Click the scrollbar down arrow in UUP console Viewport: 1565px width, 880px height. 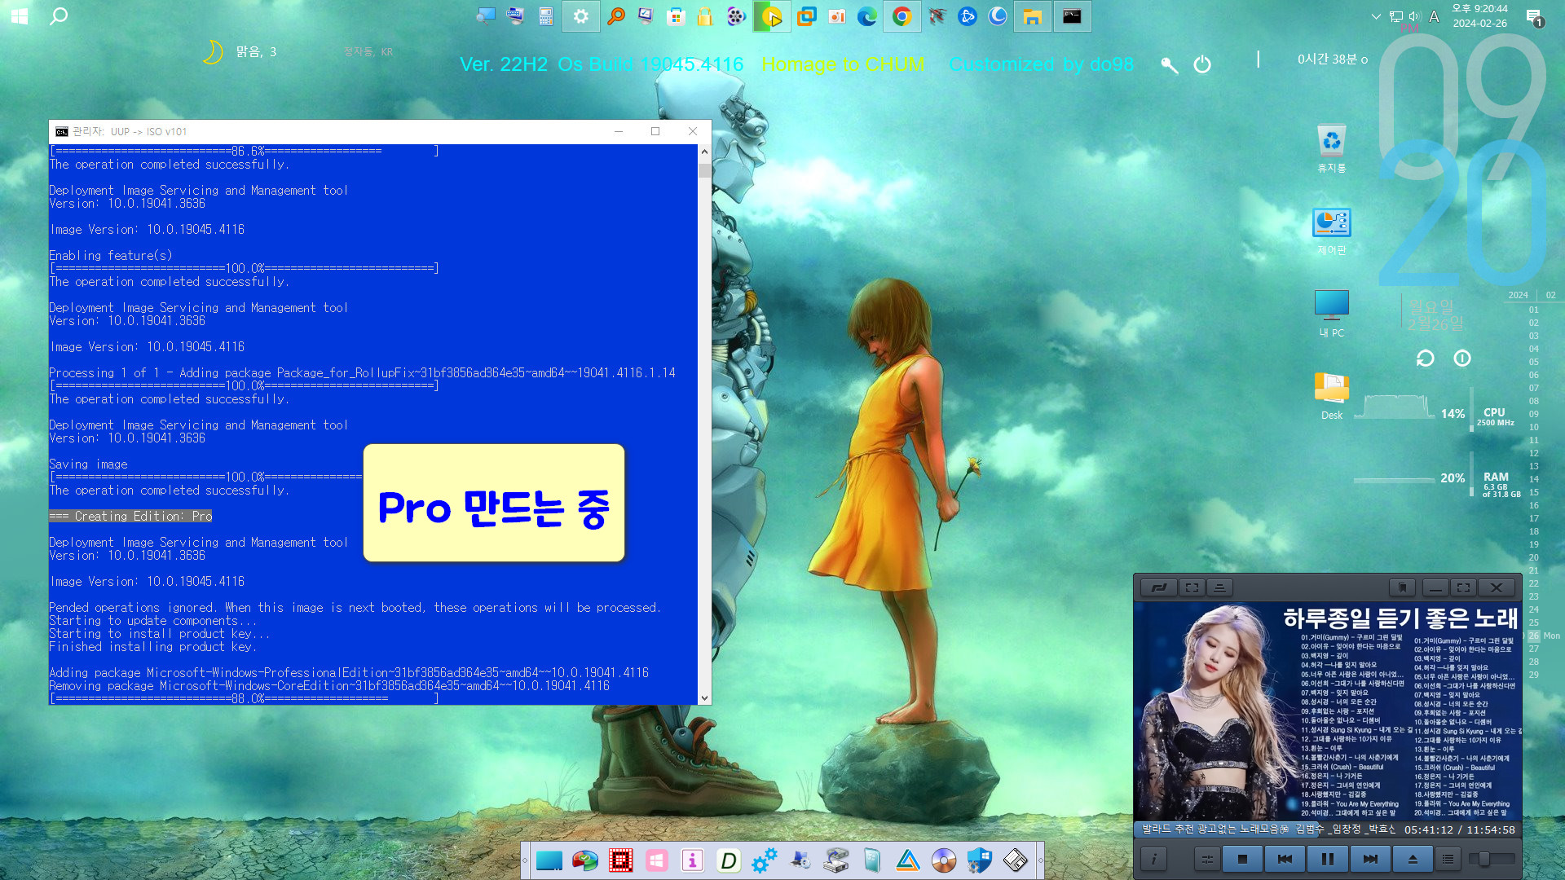coord(704,697)
